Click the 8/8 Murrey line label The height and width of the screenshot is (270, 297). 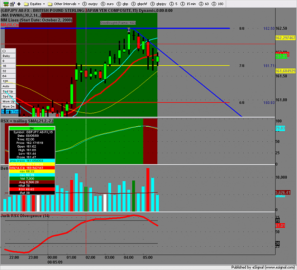tap(242, 28)
